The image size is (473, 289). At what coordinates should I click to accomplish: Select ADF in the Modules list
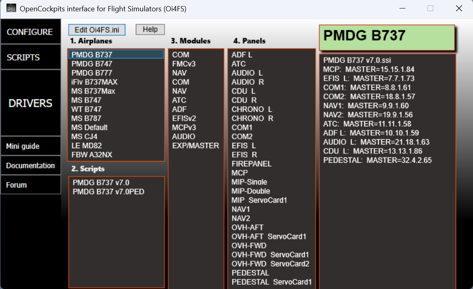tap(179, 109)
